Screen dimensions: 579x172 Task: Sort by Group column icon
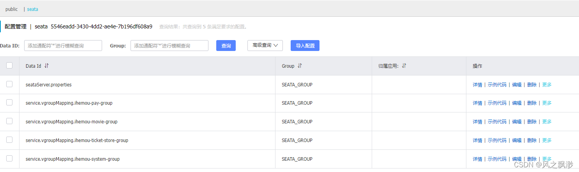point(300,66)
